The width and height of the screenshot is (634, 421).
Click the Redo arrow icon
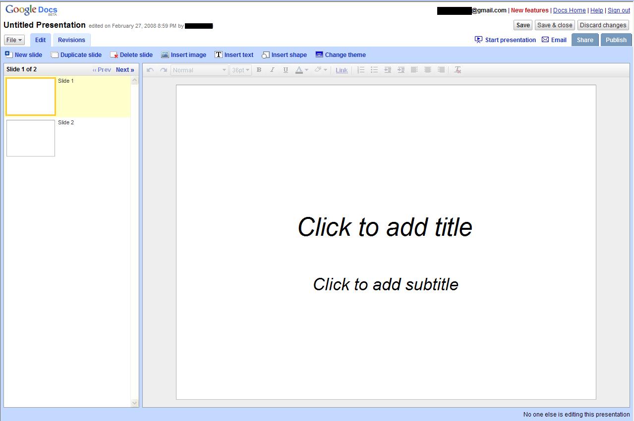(163, 70)
